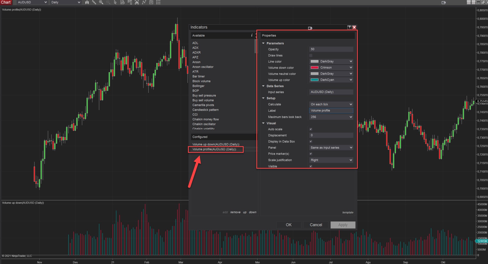Select the drawing tools pencil icon
The height and width of the screenshot is (264, 488).
(94, 2)
